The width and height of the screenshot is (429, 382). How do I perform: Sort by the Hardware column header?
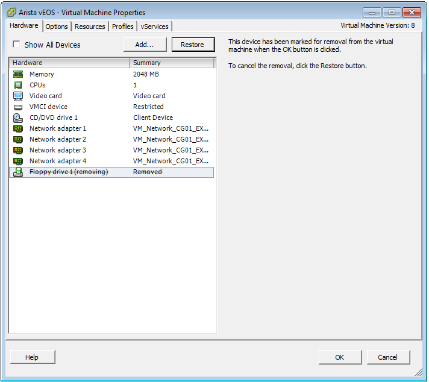(69, 63)
